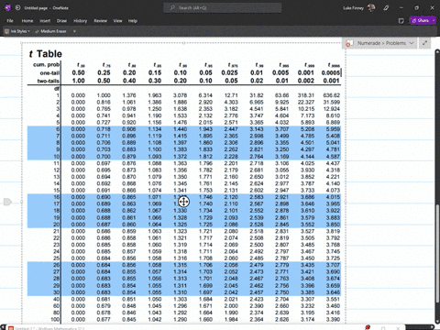Open the View tab

pos(117,21)
